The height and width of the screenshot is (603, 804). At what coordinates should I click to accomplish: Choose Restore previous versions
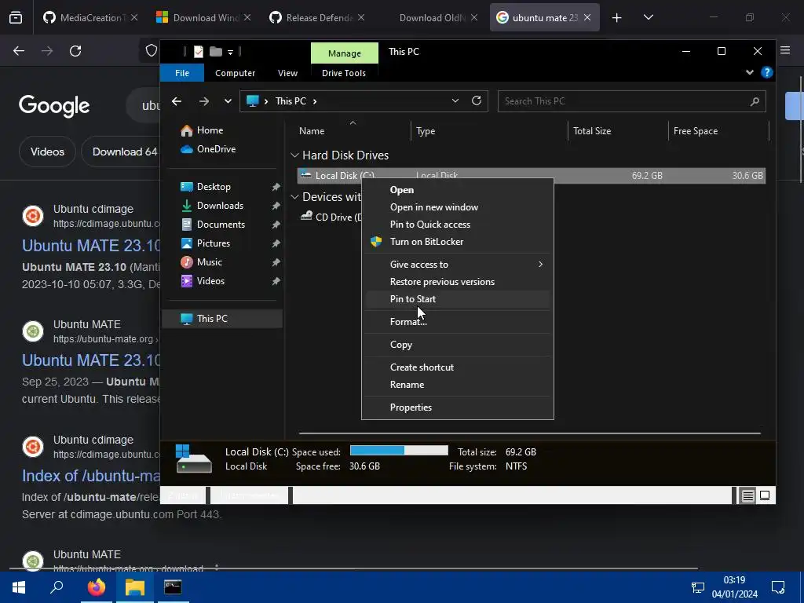tap(458, 282)
